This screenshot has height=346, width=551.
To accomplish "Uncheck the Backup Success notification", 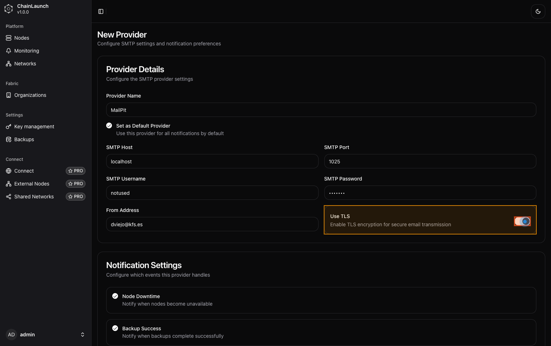I will [115, 328].
